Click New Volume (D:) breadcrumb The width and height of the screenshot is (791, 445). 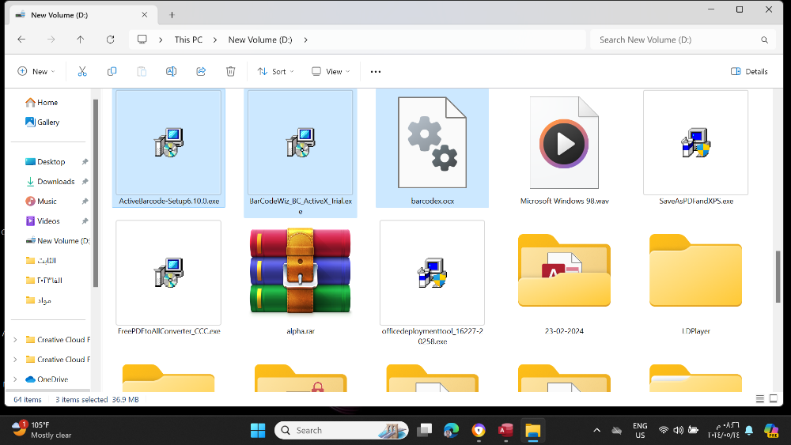pos(259,40)
